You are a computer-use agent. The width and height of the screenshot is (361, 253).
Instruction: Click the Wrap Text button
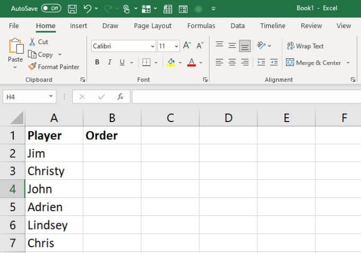click(305, 46)
